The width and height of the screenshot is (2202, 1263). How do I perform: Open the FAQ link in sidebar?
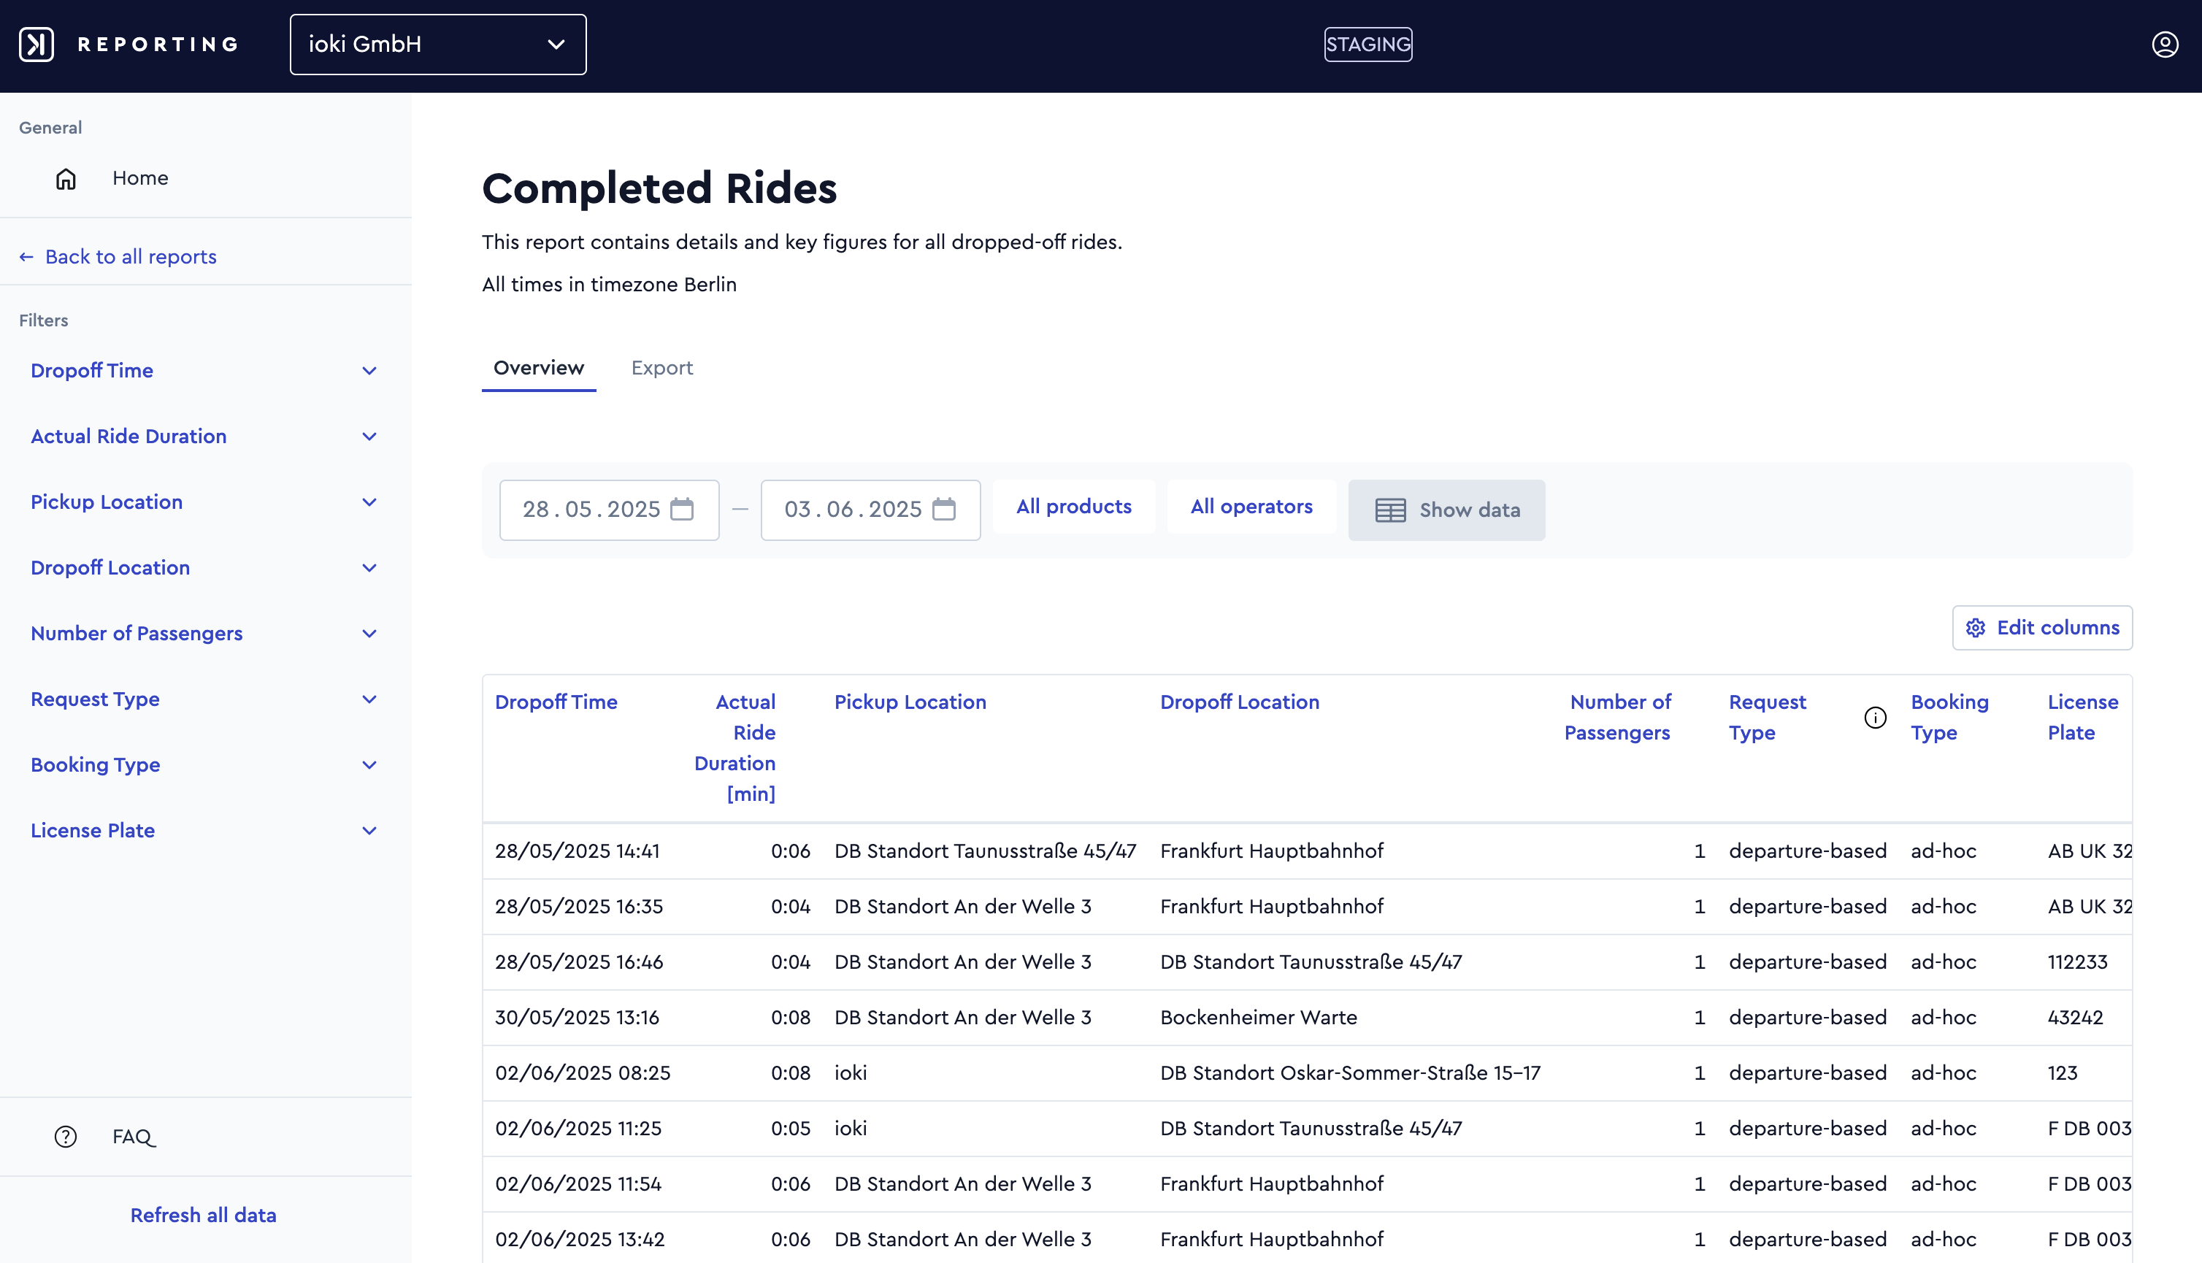[x=134, y=1137]
